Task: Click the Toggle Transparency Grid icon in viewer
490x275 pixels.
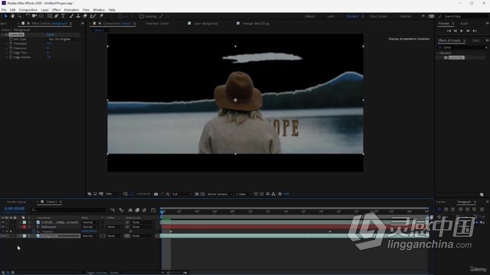Action: tap(203, 194)
